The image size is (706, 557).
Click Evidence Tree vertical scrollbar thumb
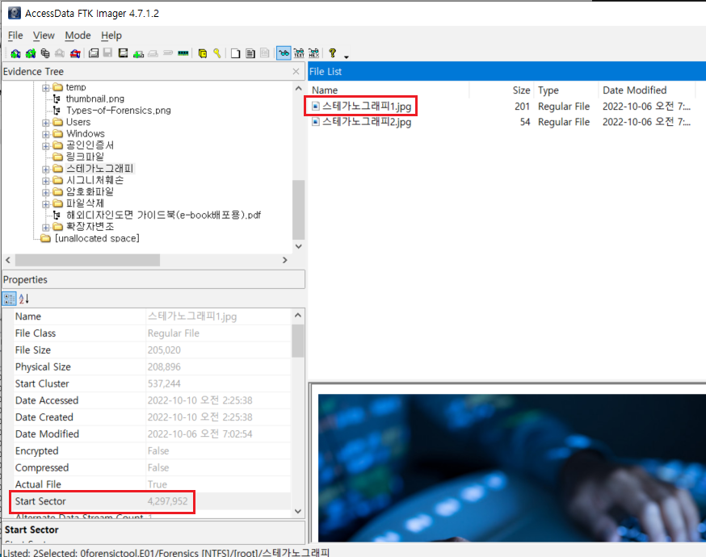coord(299,210)
